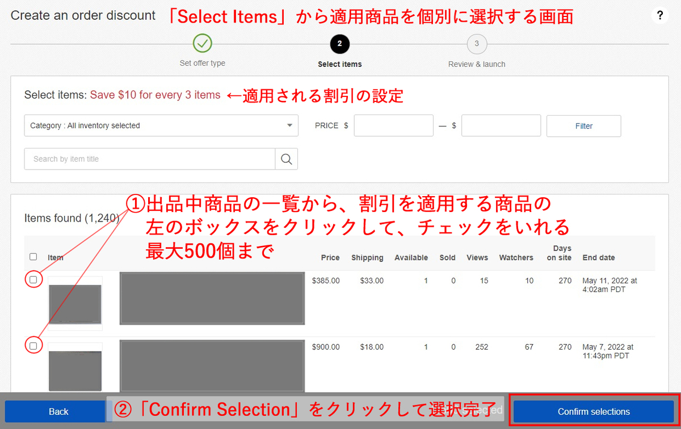Click the Watchers column header
The height and width of the screenshot is (429, 681).
click(x=516, y=257)
